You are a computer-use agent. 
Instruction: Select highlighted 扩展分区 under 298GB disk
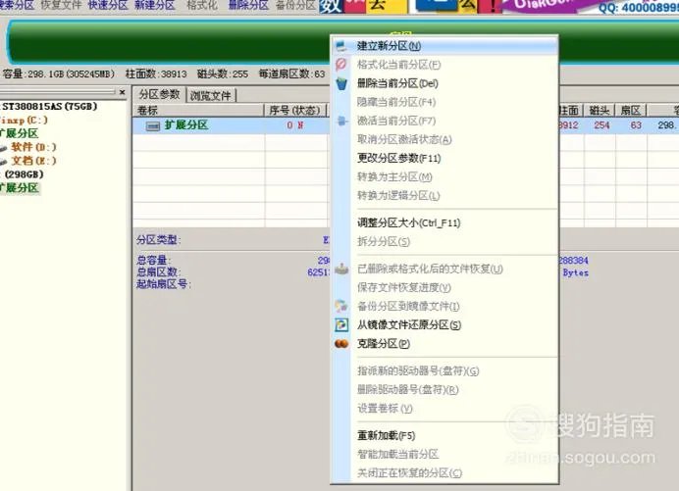[x=20, y=188]
